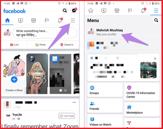Open the third blurred story card

(60, 74)
